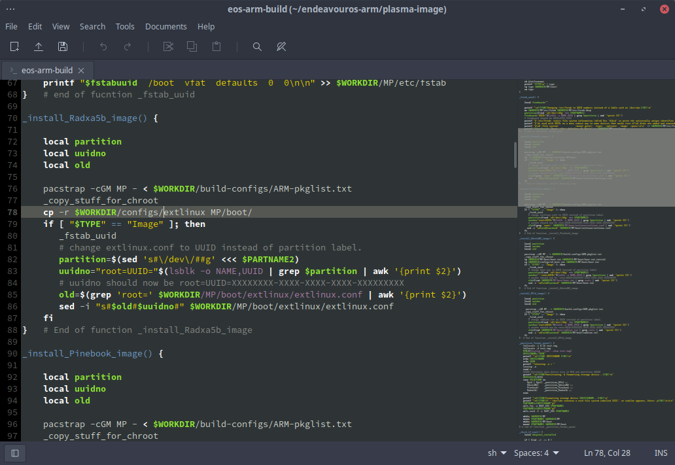Screen dimensions: 675x465
Task: Click the Ln 78, Col 28 position indicator
Action: [x=607, y=453]
